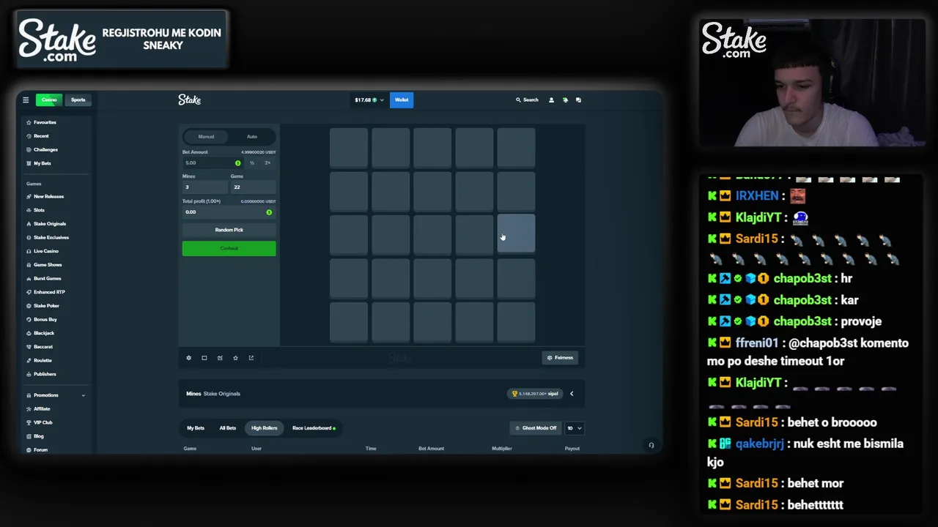Click the Search button in header
This screenshot has width=938, height=527.
[527, 100]
